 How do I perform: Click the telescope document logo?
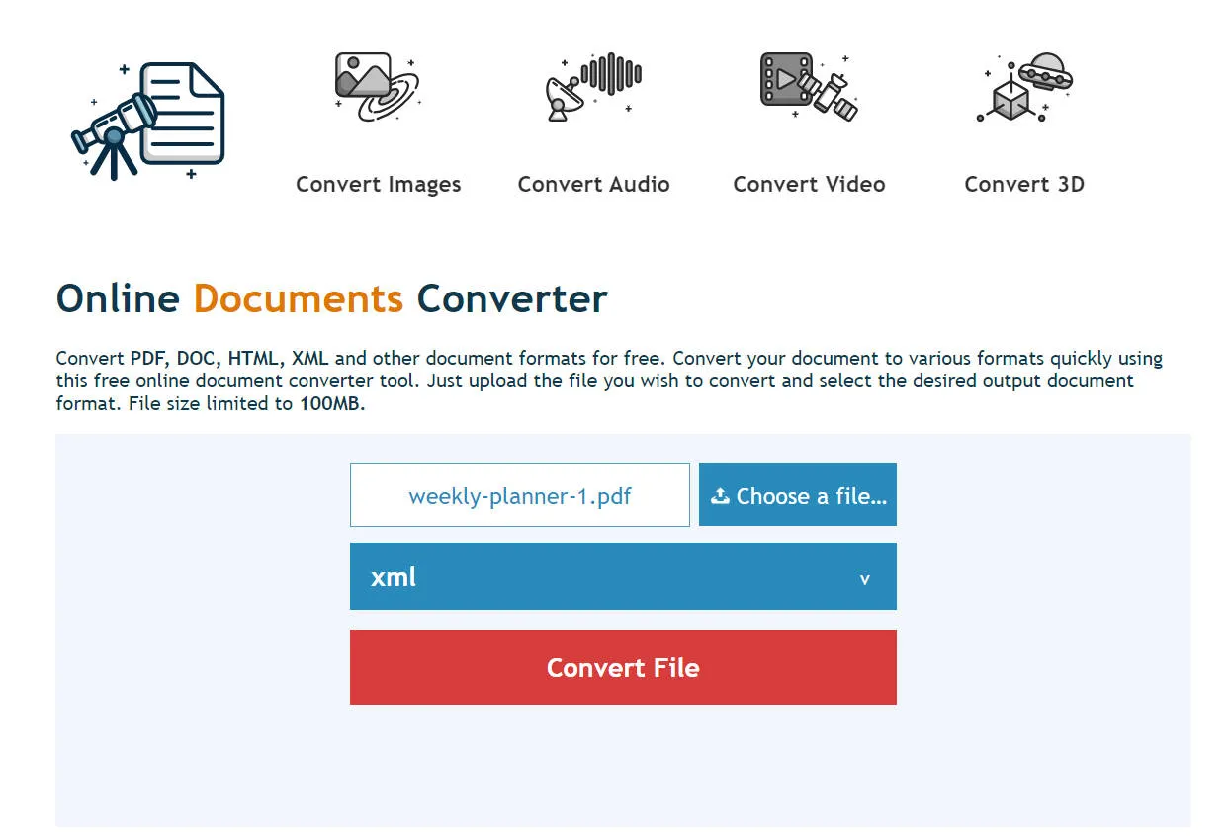148,119
